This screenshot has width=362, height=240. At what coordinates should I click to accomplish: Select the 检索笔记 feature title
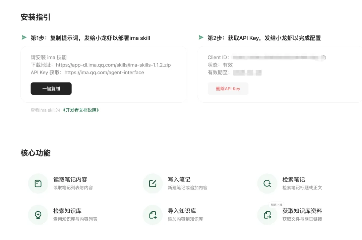click(294, 179)
